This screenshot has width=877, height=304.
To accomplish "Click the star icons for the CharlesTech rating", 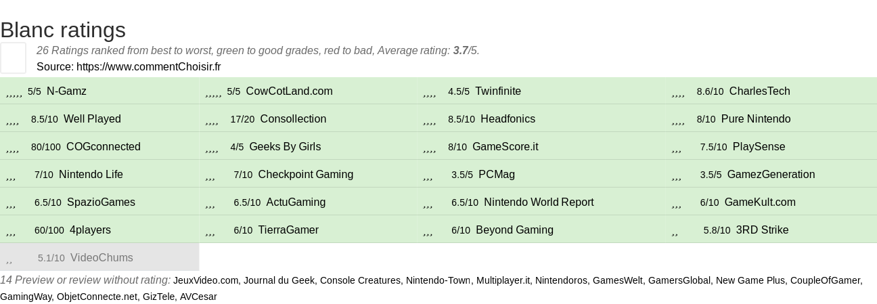I will click(678, 93).
